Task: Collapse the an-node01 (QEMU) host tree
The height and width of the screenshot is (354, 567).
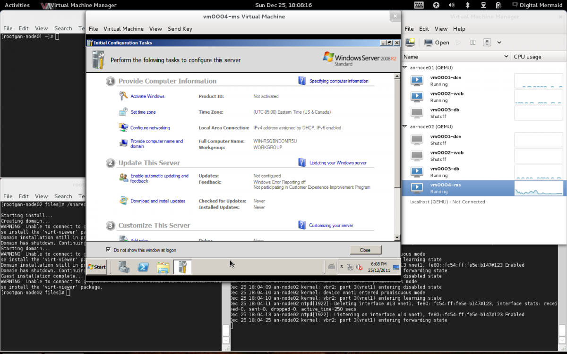Action: (x=405, y=67)
